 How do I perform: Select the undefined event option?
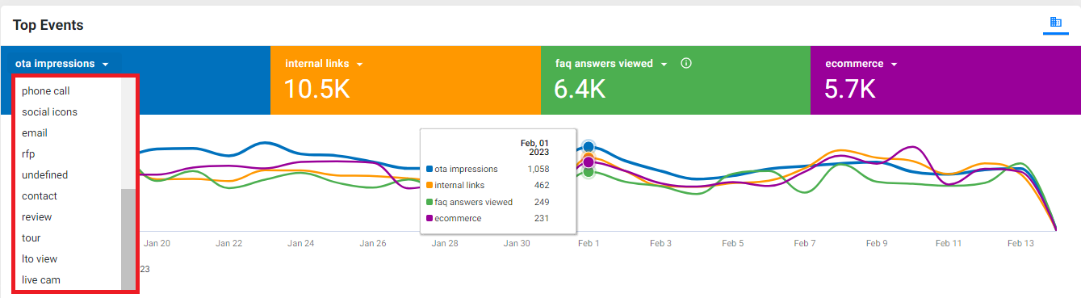tap(68, 175)
